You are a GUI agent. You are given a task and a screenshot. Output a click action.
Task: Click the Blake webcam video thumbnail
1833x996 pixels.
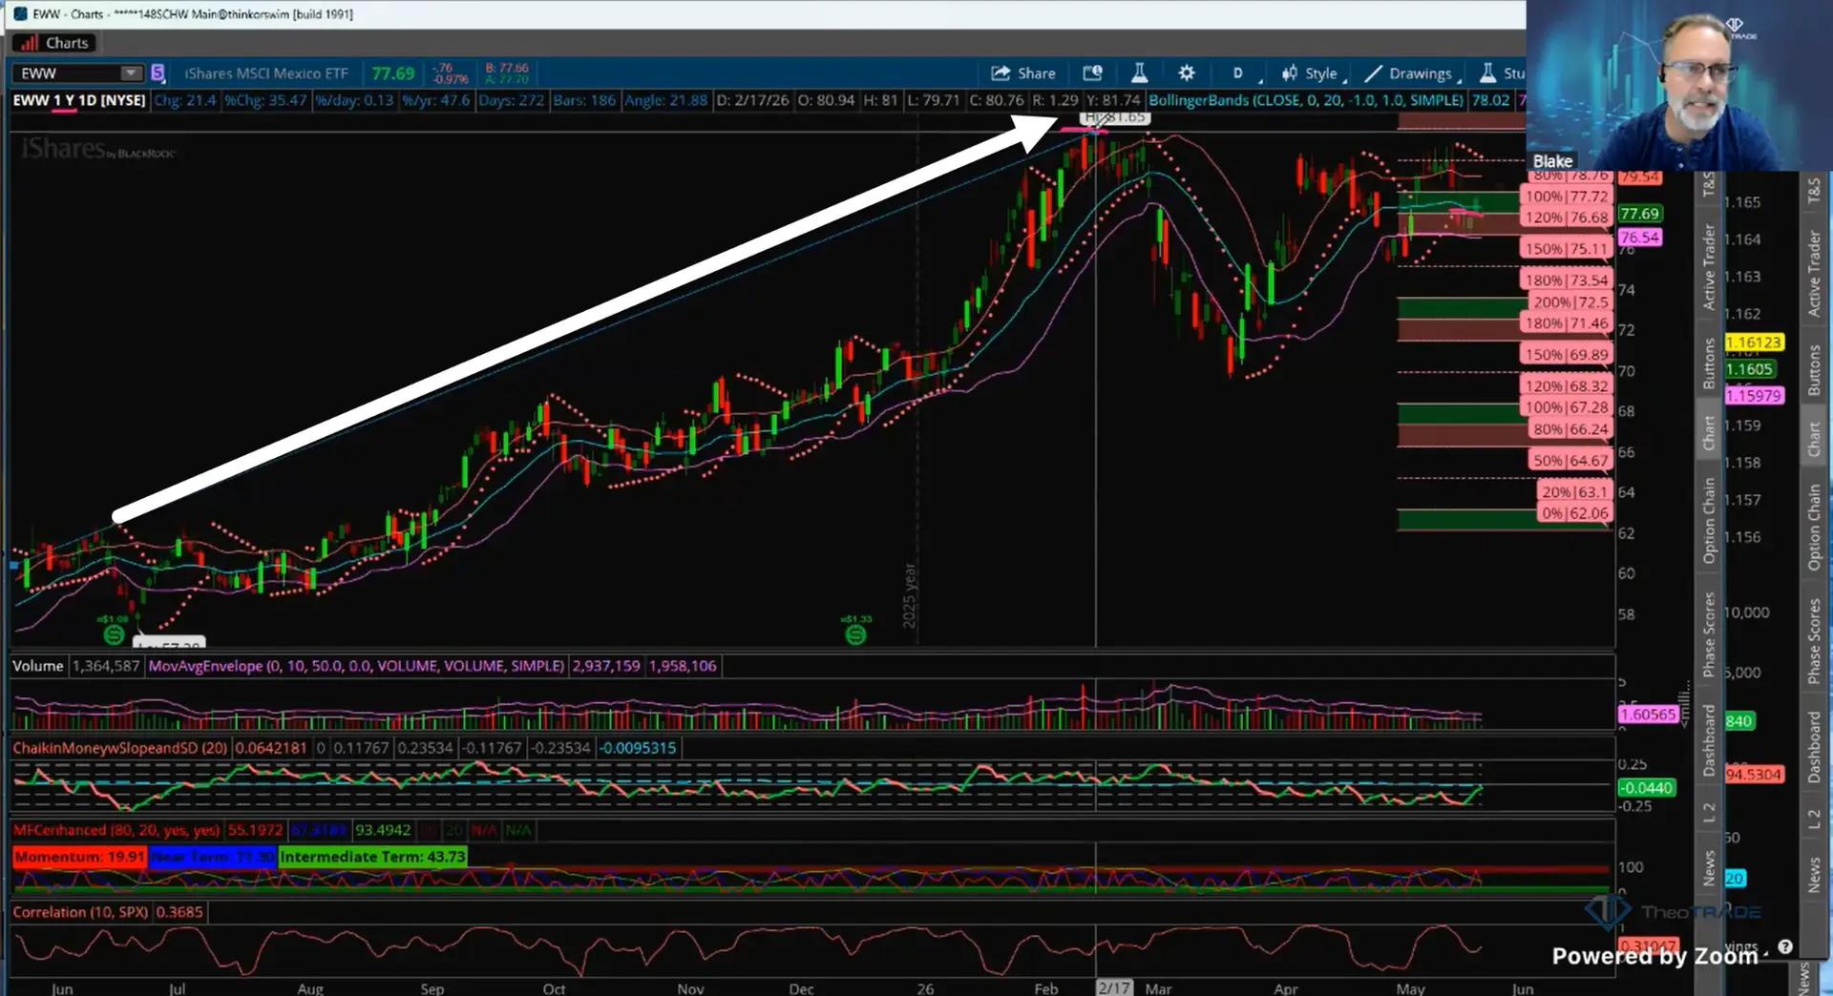tap(1679, 86)
